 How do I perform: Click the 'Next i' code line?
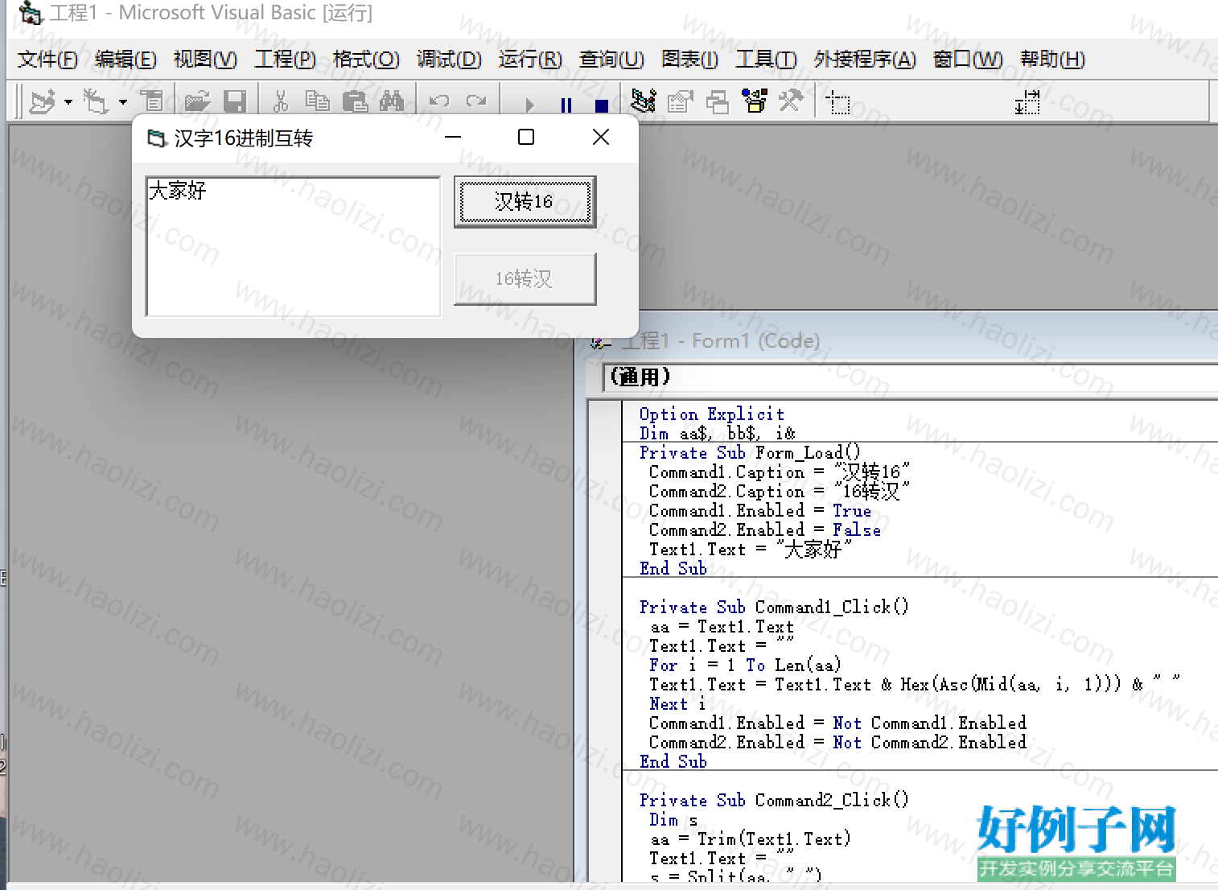[677, 704]
